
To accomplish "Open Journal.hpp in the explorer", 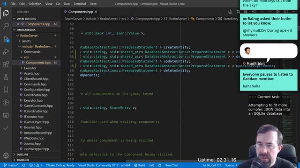I will coord(32,144).
